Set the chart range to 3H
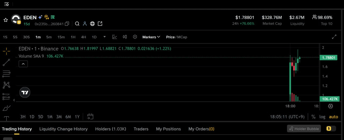The image size is (344, 140). [x=23, y=117]
